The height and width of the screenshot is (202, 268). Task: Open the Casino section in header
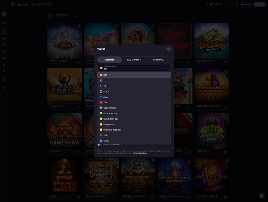click(x=36, y=4)
